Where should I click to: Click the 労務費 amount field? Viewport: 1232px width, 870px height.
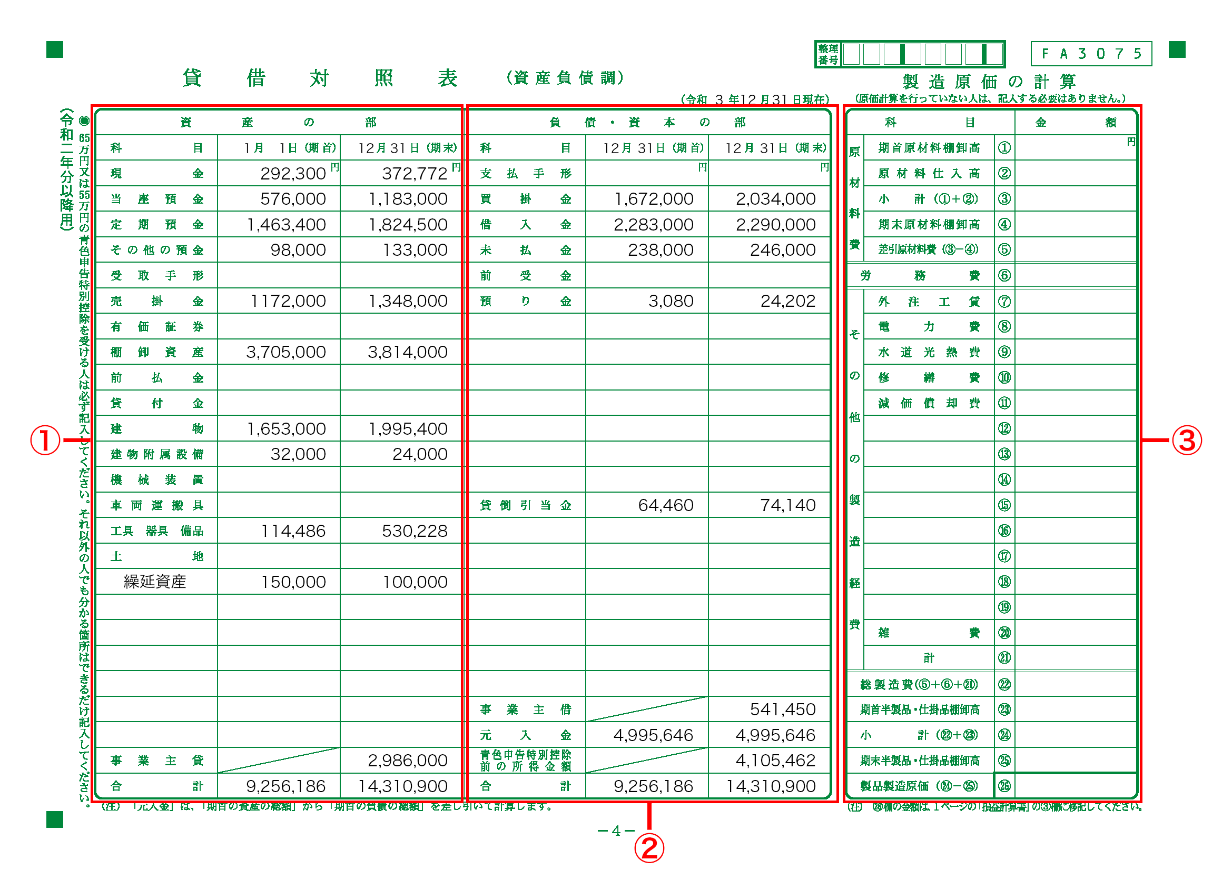(1076, 276)
